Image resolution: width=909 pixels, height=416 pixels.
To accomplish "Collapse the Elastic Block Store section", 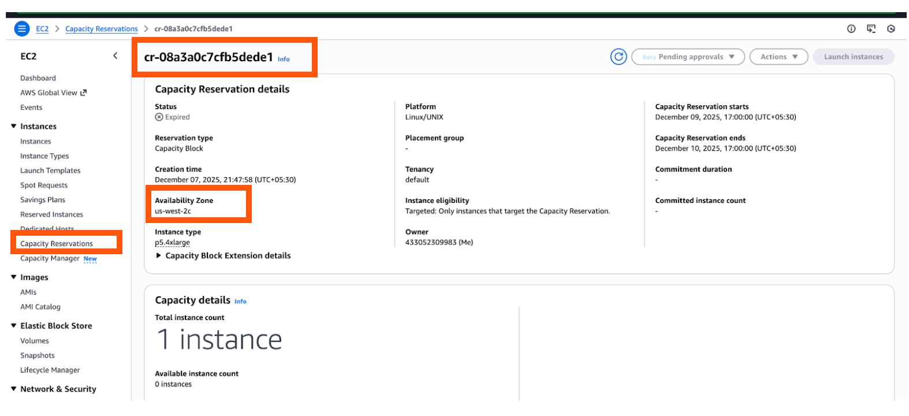I will click(x=14, y=326).
